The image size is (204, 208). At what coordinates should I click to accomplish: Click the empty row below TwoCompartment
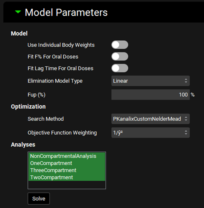pyautogui.click(x=67, y=184)
